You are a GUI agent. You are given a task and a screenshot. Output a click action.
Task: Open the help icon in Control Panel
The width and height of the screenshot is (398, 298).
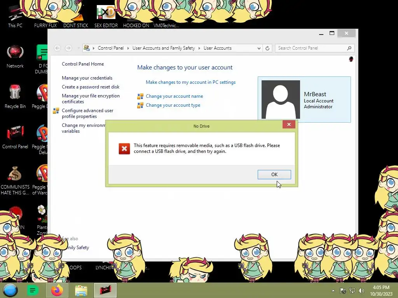(351, 59)
